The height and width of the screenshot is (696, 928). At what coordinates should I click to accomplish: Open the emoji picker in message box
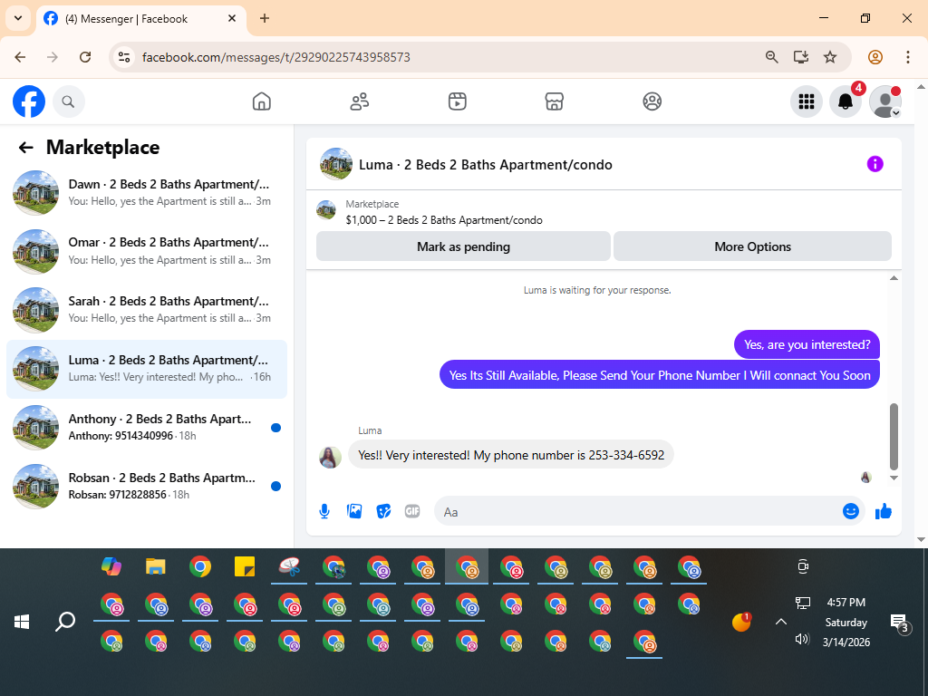click(850, 511)
